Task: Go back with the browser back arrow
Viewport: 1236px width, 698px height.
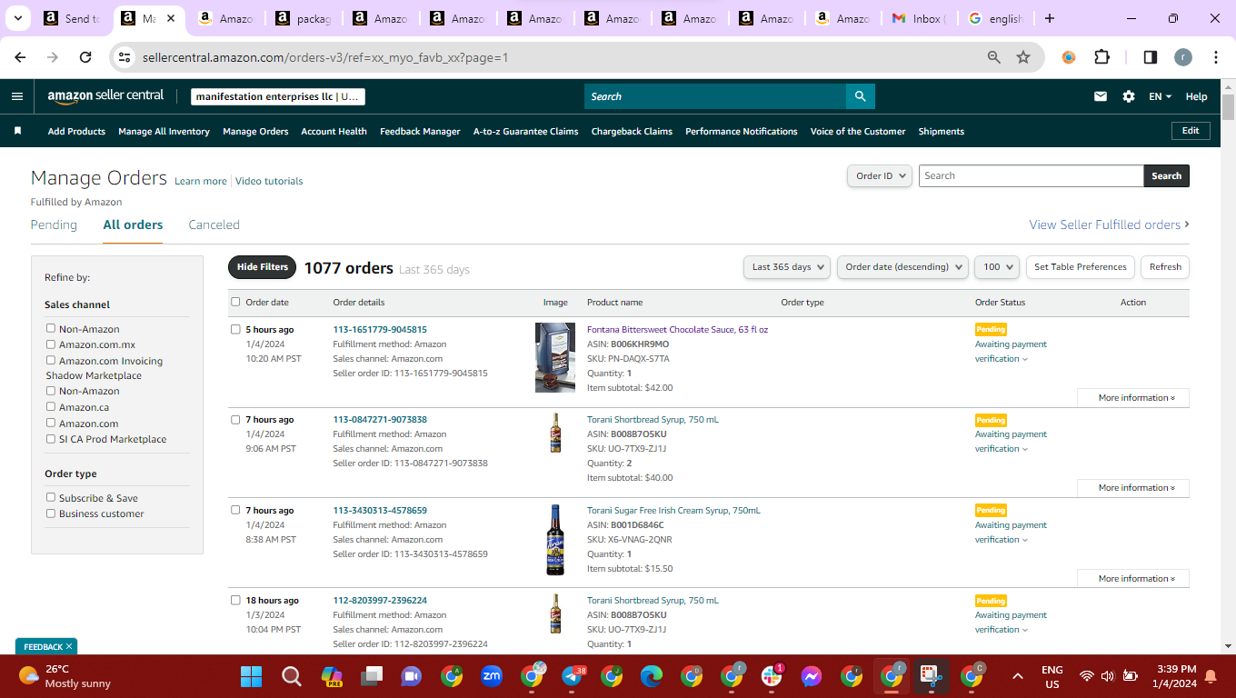Action: coord(20,57)
